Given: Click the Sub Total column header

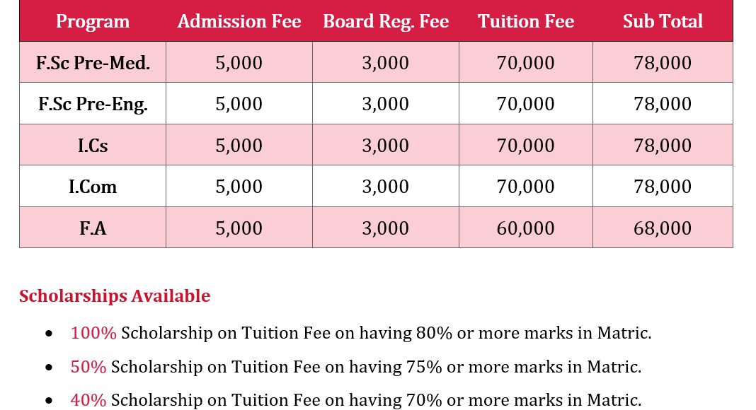Looking at the screenshot, I should point(663,21).
